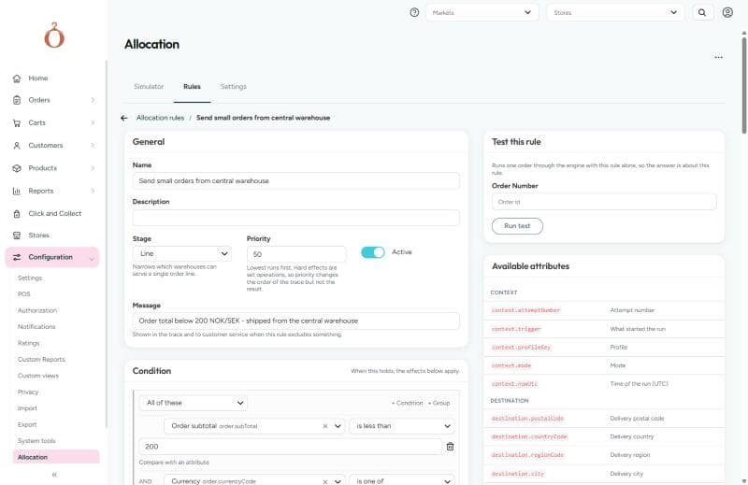This screenshot has width=748, height=485.
Task: Open Custom views under Configuration
Action: coord(38,376)
